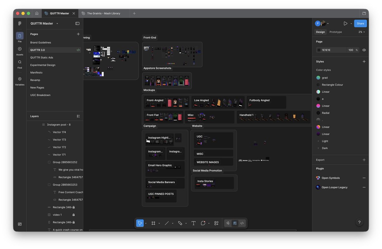Click the collapse all layers icon

click(78, 116)
